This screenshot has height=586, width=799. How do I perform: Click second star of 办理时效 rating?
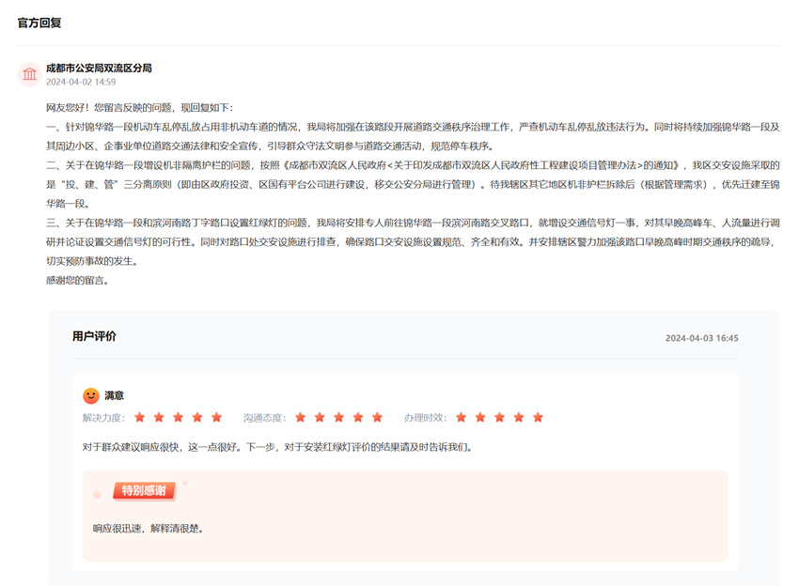coord(480,417)
